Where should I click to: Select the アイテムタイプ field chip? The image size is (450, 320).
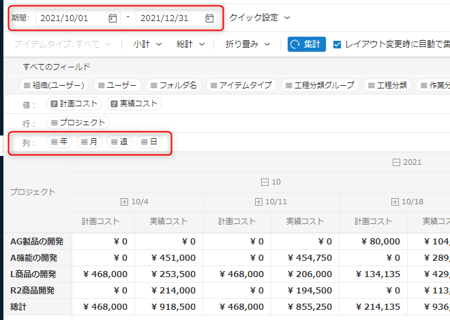tap(240, 85)
